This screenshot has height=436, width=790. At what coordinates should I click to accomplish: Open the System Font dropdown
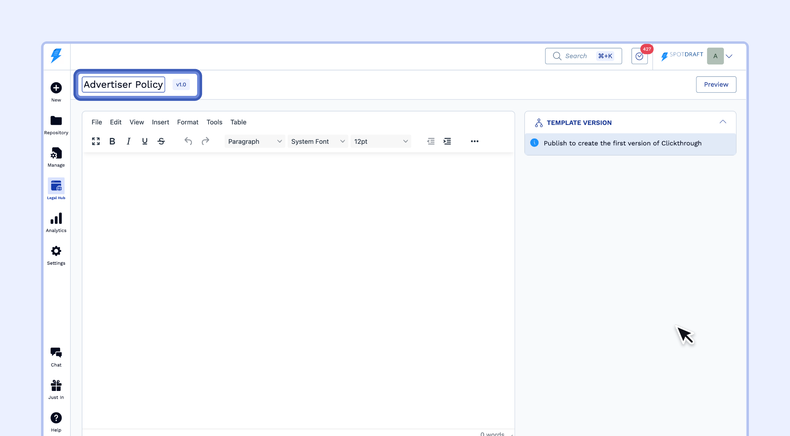(x=318, y=141)
